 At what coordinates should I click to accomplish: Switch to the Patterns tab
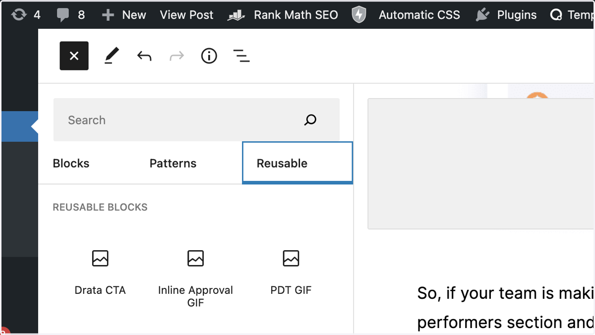[x=173, y=164]
